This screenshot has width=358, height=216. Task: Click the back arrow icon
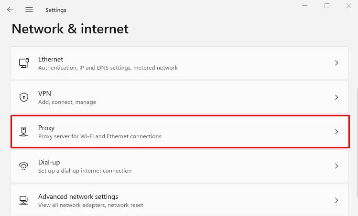point(10,10)
